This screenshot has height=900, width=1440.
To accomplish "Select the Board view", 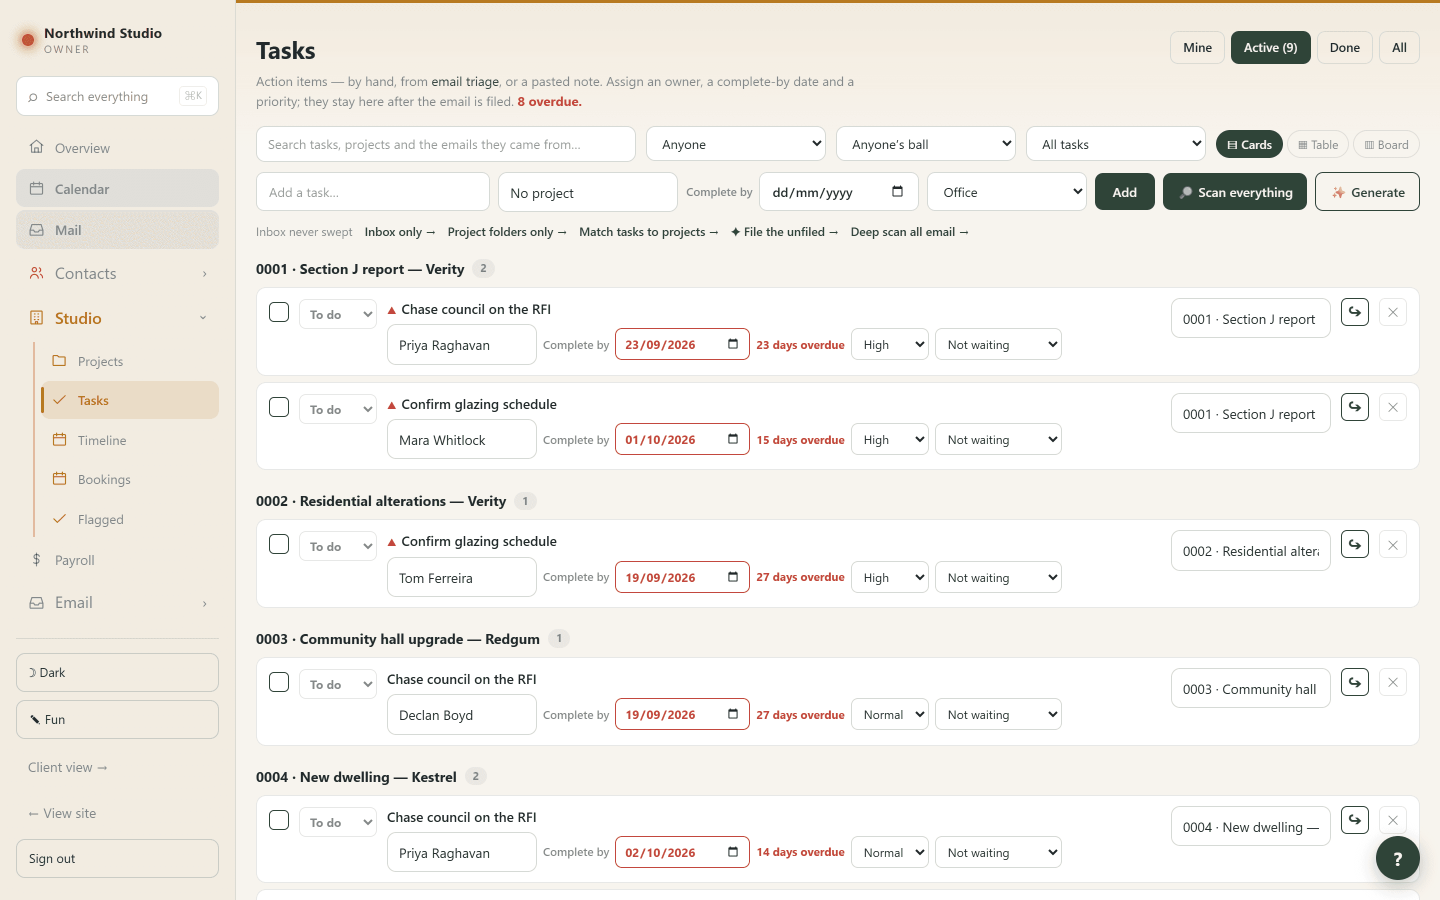I will pyautogui.click(x=1386, y=144).
